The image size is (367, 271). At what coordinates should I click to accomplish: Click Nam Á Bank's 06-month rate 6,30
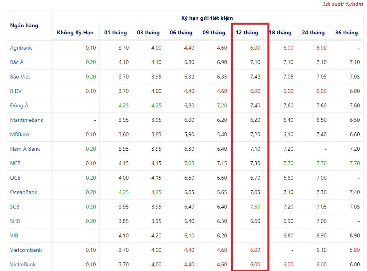point(189,149)
